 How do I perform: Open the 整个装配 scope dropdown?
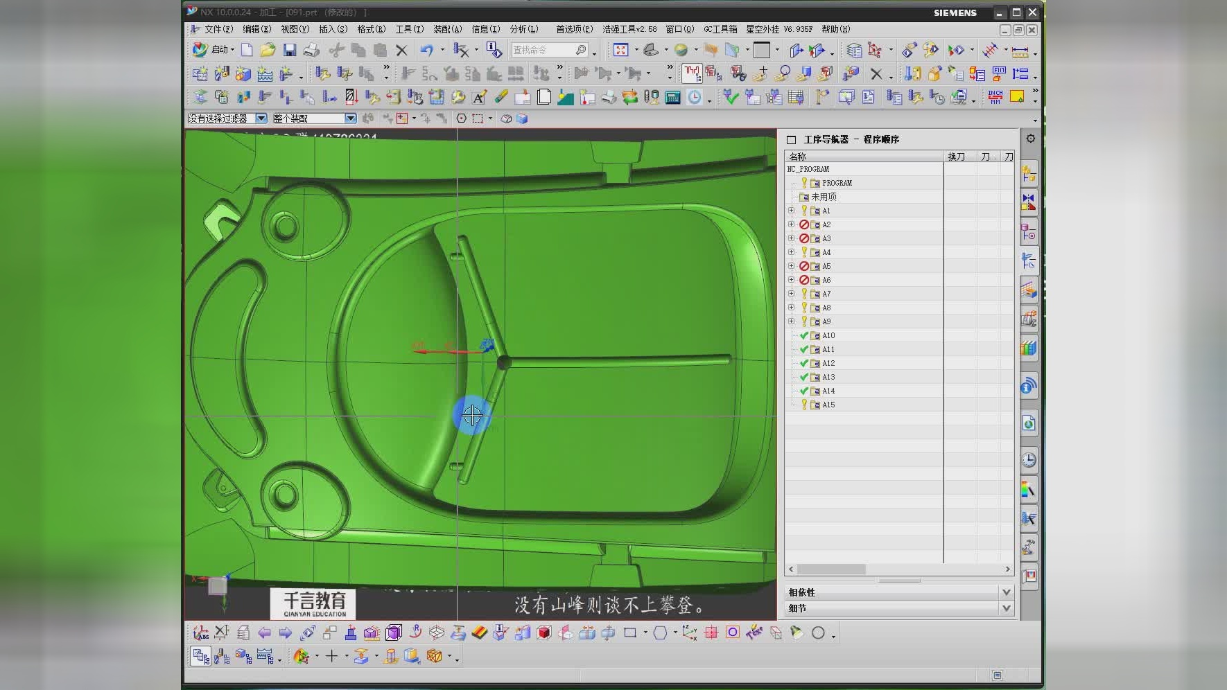pos(350,118)
